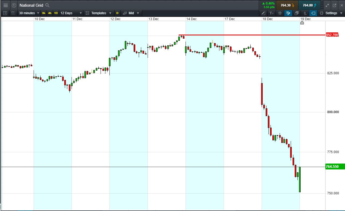Click the green 764.550 current price label
Viewport: 345px width, 211px height.
pyautogui.click(x=335, y=166)
